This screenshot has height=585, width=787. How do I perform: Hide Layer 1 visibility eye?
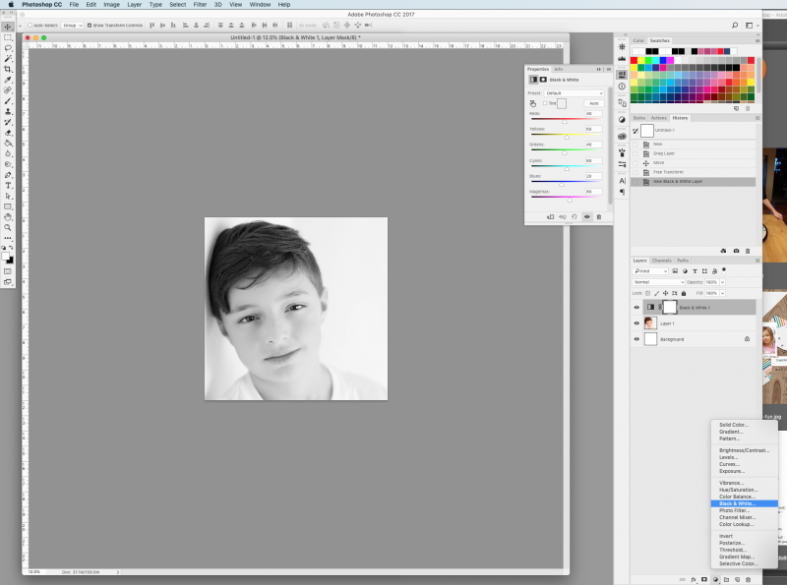pyautogui.click(x=636, y=323)
